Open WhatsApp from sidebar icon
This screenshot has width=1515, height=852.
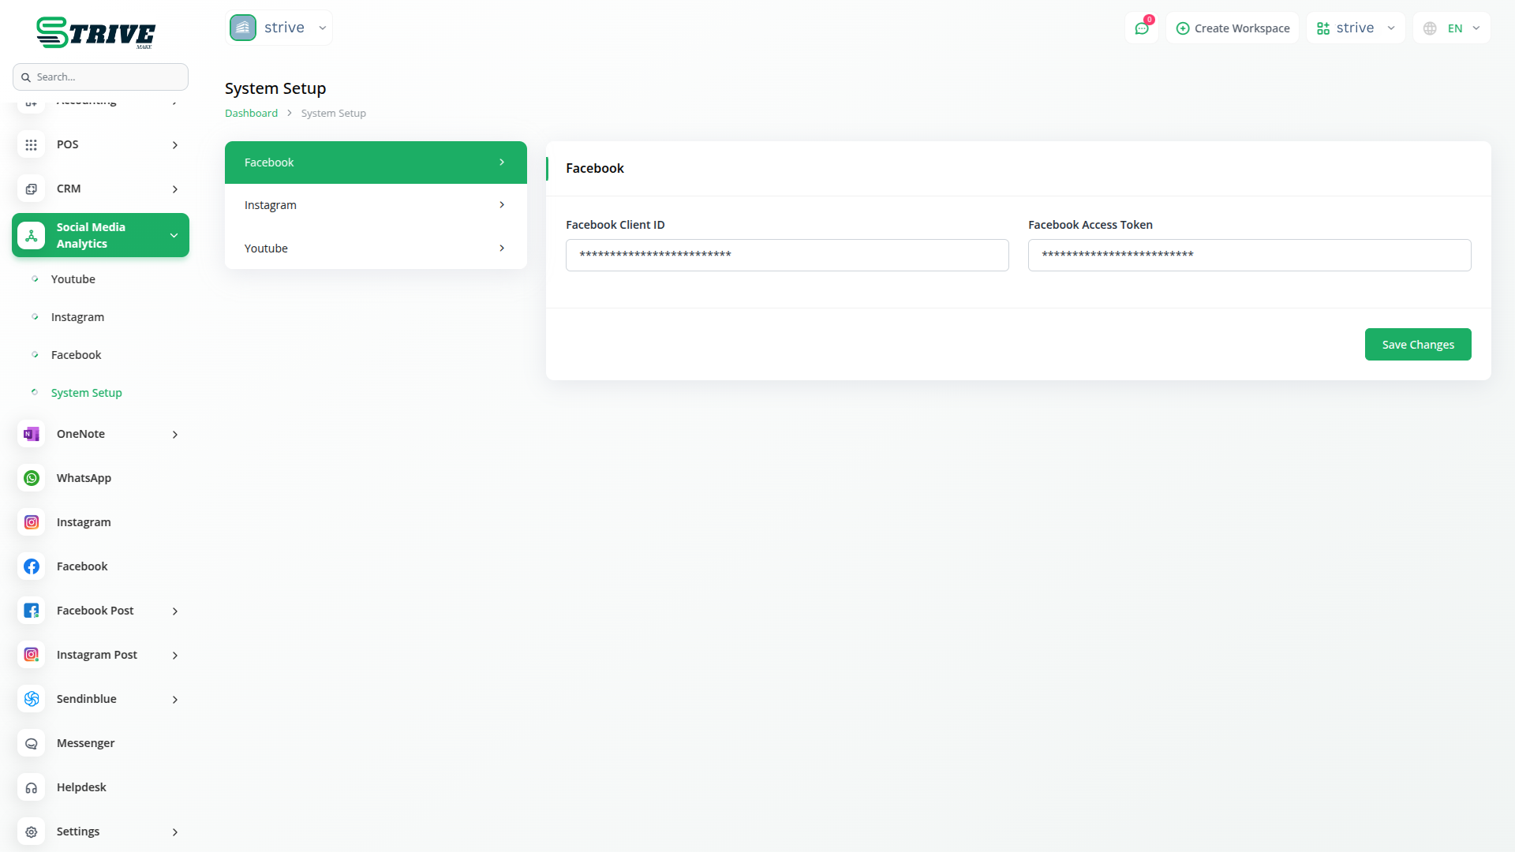[32, 478]
